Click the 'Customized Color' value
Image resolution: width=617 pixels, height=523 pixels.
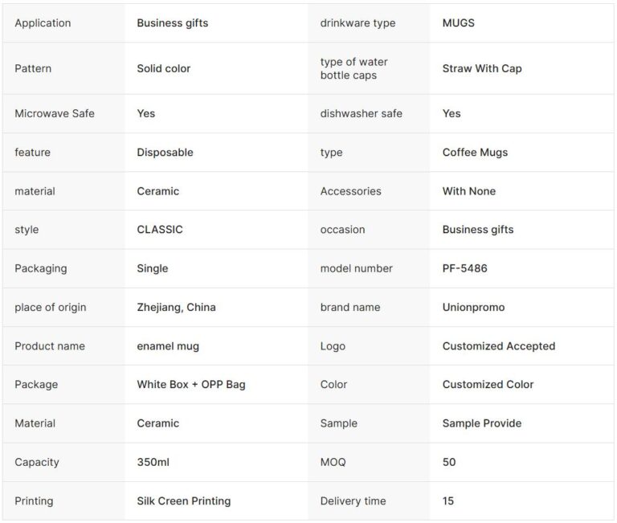[x=488, y=385]
